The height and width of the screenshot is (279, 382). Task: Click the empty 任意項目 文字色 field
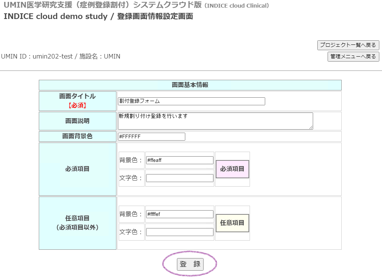point(180,232)
